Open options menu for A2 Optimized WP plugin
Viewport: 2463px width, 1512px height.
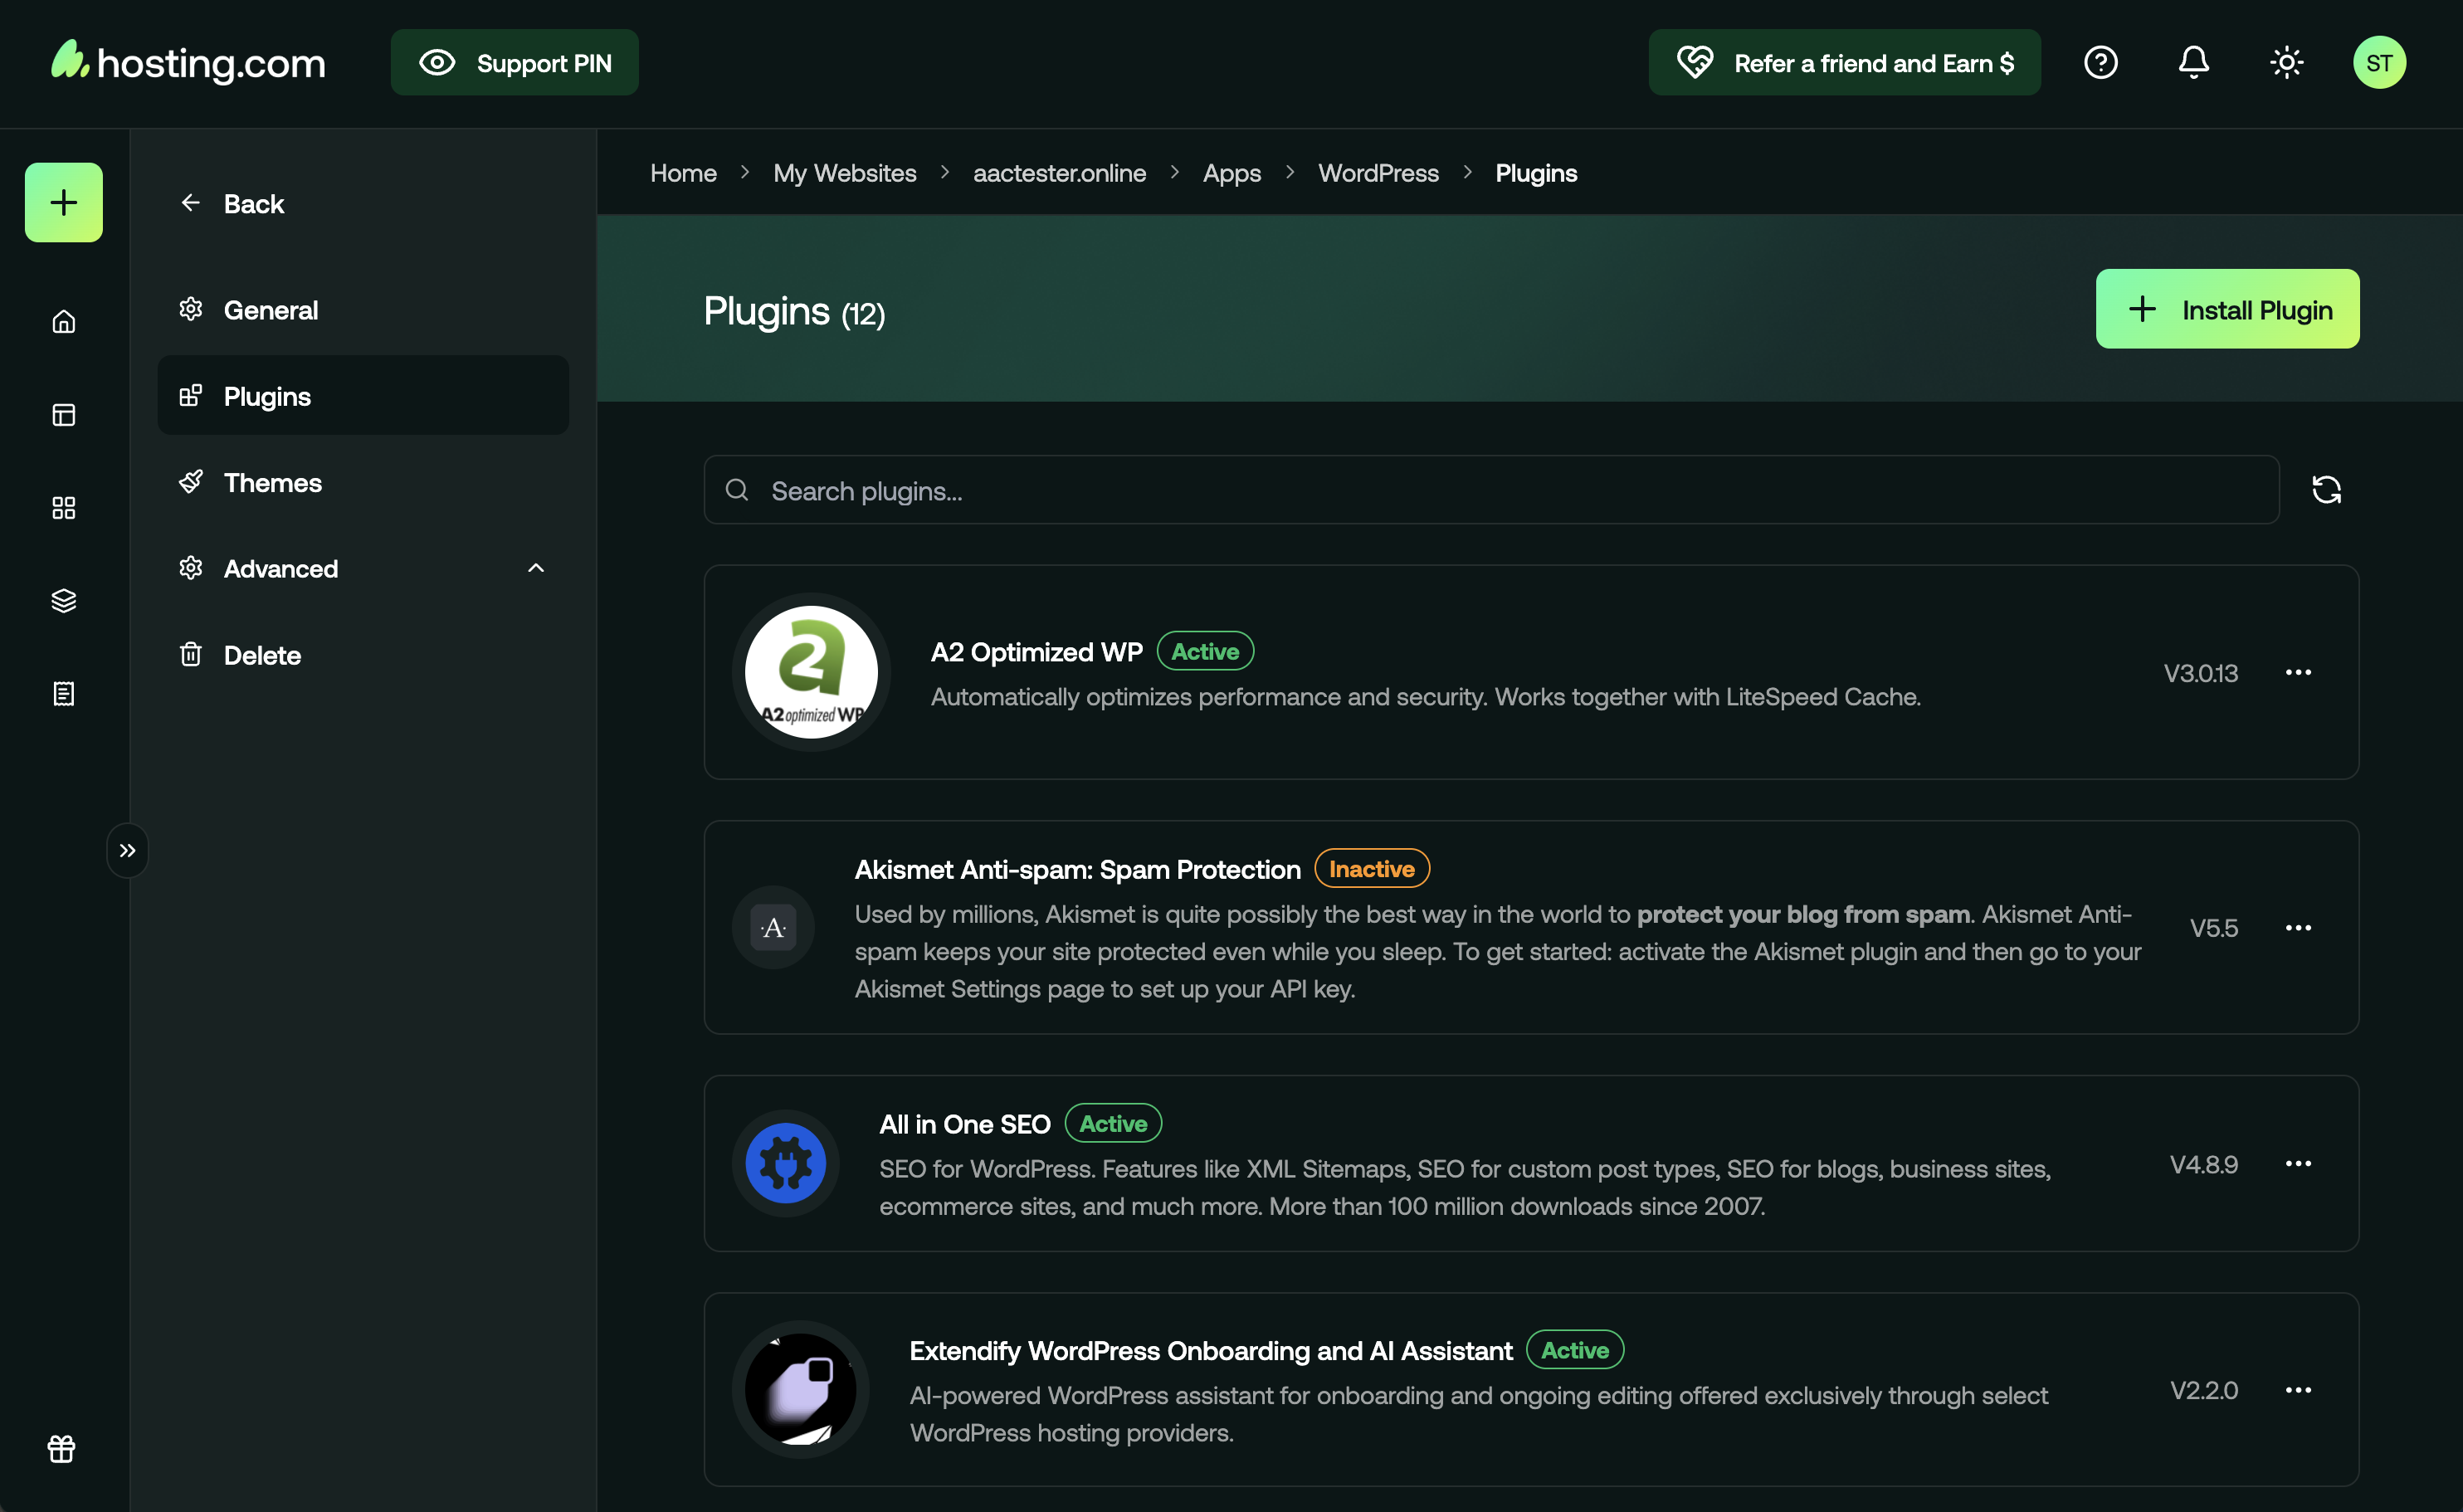tap(2299, 672)
